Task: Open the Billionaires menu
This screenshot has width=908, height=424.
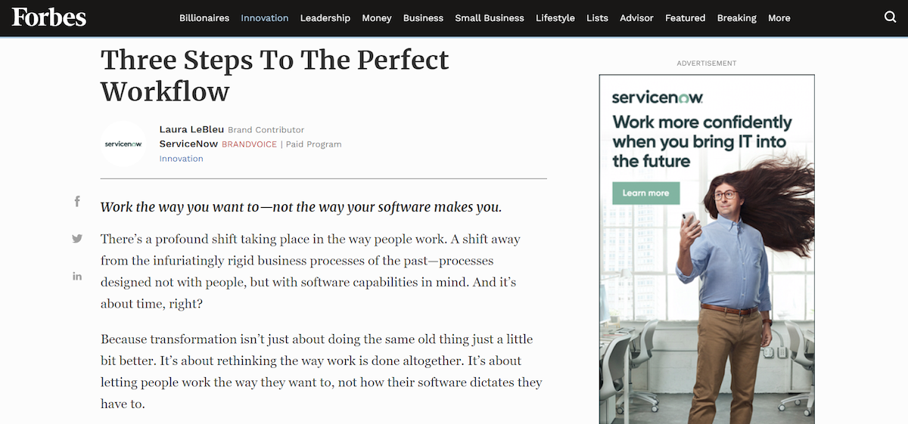Action: (x=204, y=18)
